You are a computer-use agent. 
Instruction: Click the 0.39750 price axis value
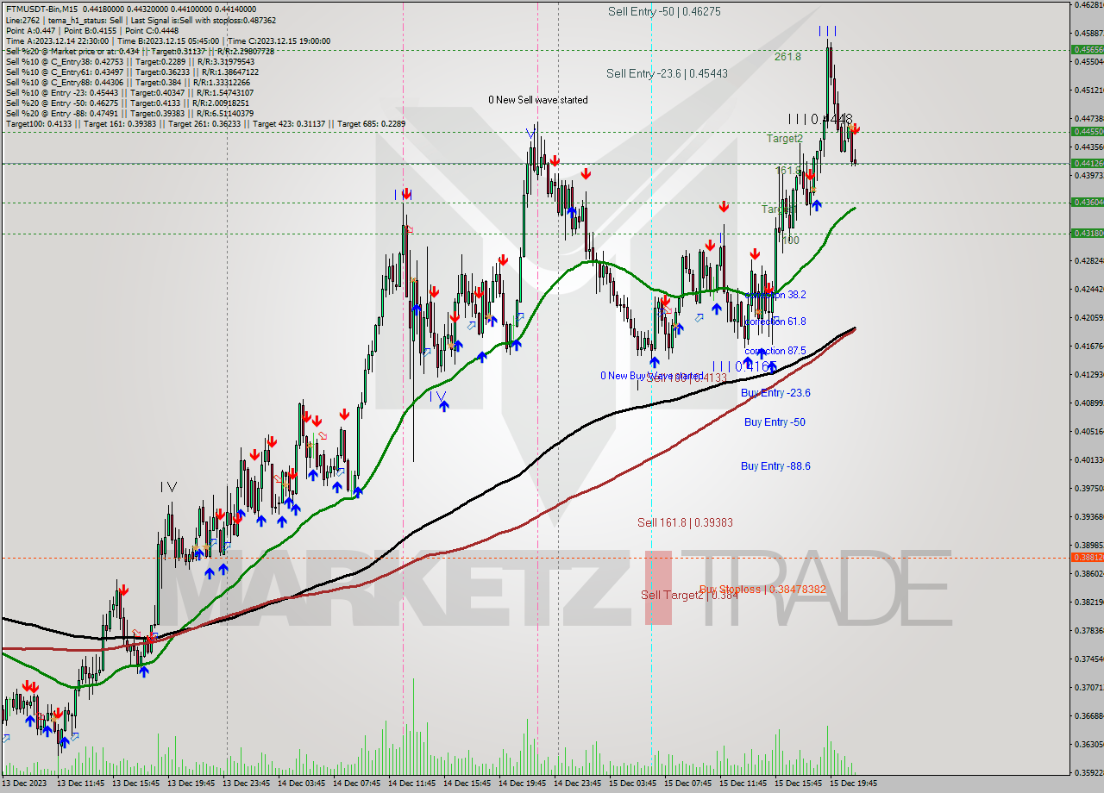tap(1088, 488)
